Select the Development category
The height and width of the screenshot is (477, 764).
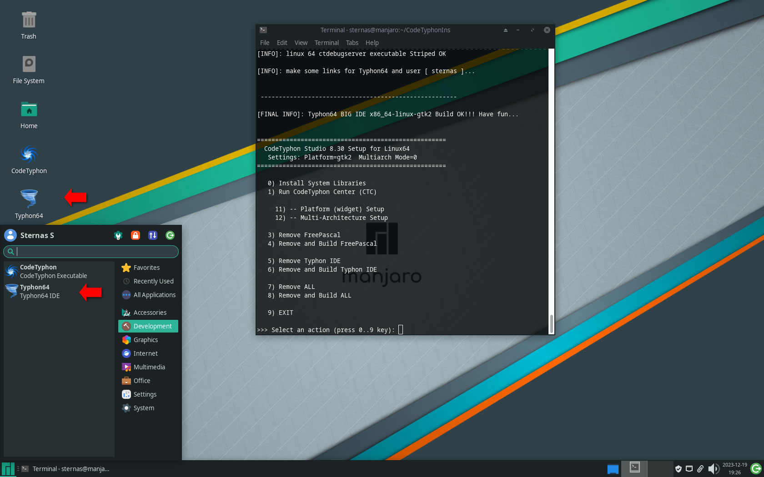pos(148,326)
